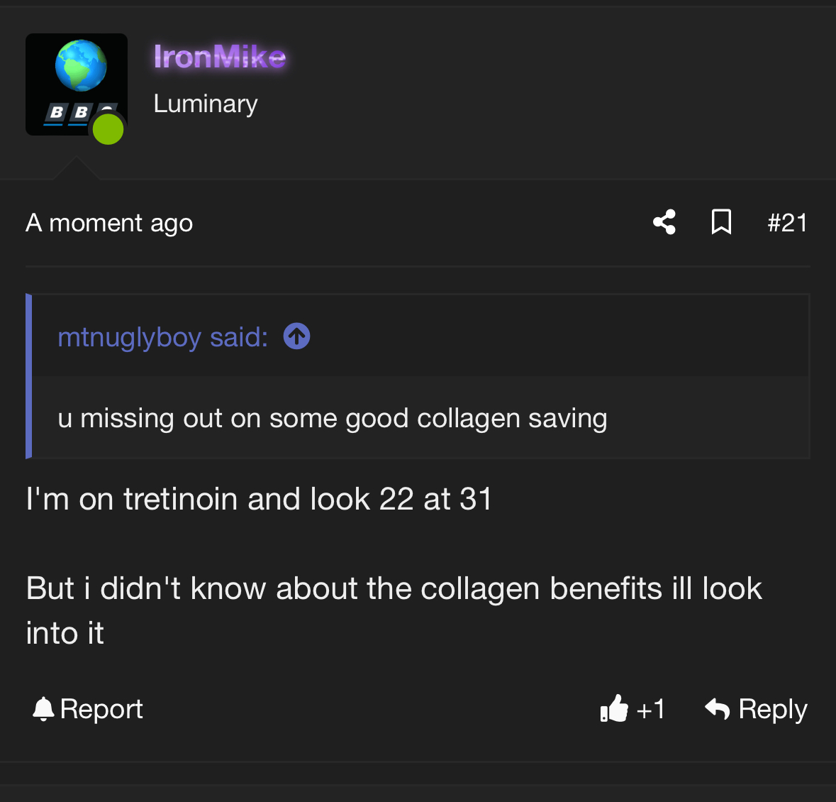Click the Luminary user title

pos(206,104)
